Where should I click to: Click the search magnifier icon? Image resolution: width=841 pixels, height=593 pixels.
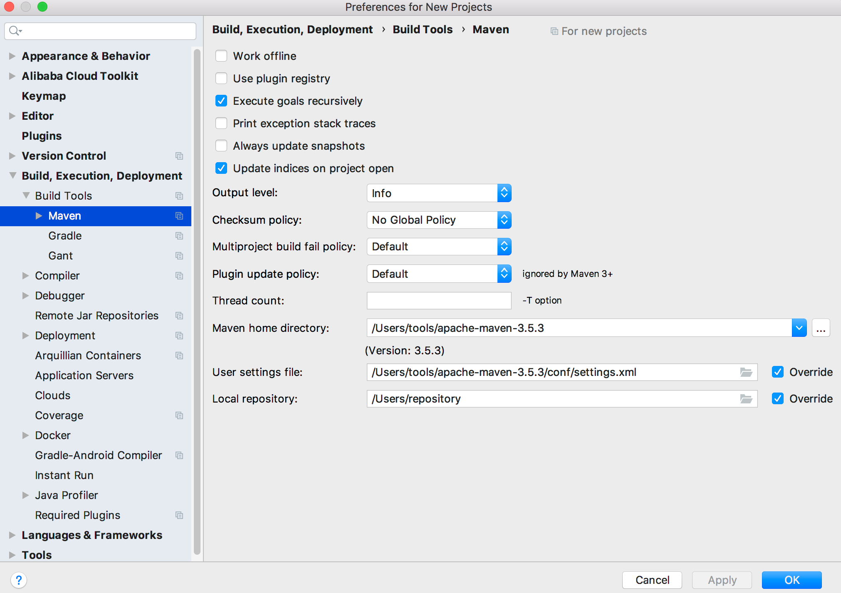click(x=15, y=31)
